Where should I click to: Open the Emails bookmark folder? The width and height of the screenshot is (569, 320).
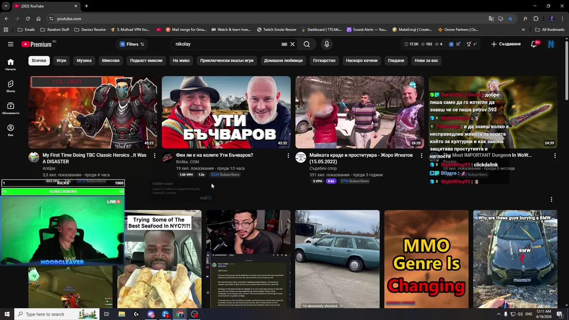[26, 30]
